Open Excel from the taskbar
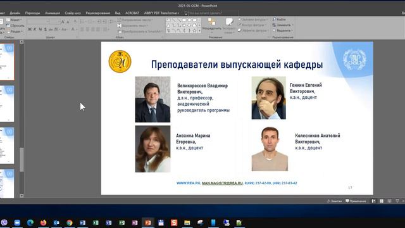 pos(96,222)
